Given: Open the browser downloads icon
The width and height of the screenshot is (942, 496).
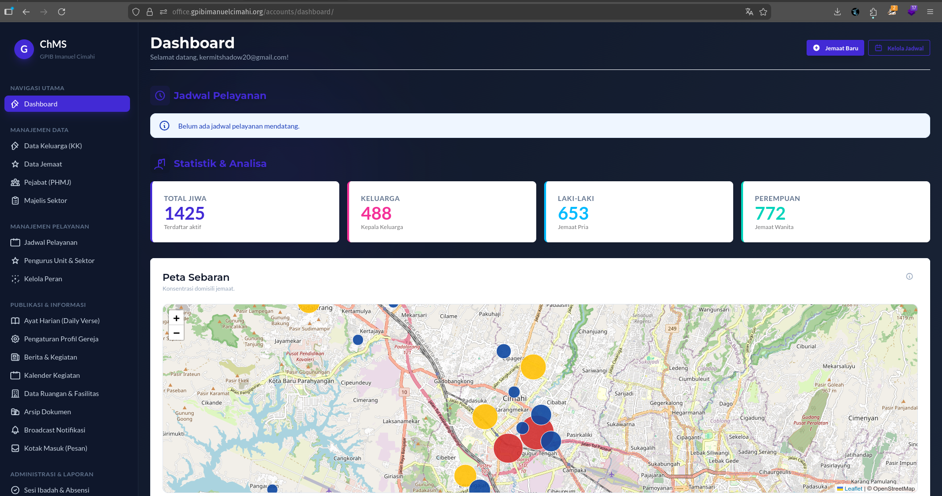Looking at the screenshot, I should (837, 12).
